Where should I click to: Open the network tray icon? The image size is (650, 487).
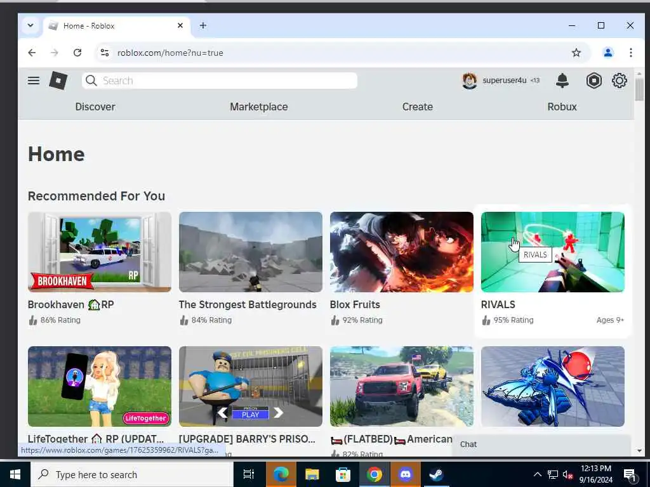click(553, 474)
